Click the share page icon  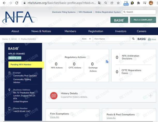(x=112, y=3)
